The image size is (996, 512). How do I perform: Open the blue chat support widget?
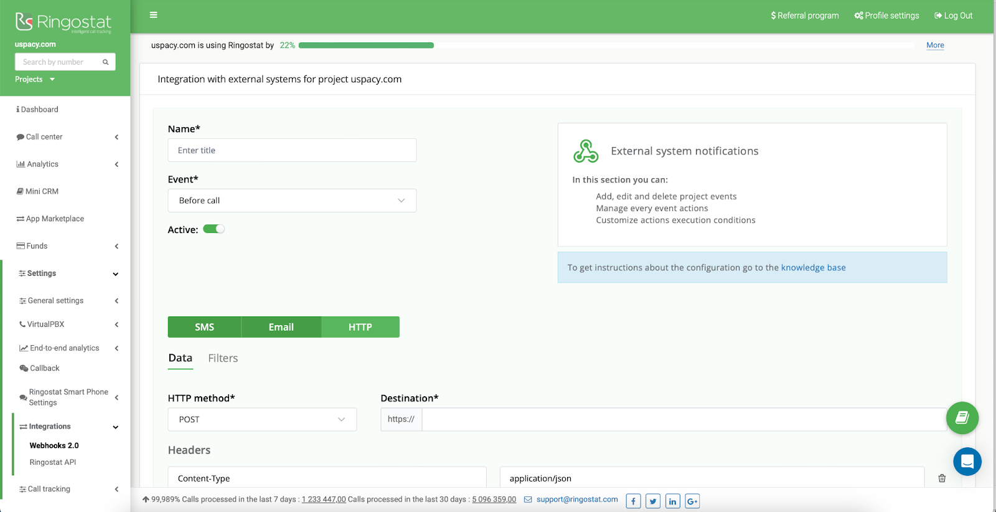[967, 462]
